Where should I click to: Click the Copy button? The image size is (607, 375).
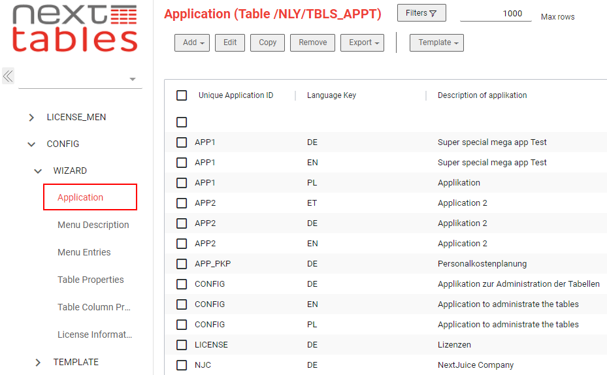pyautogui.click(x=267, y=42)
